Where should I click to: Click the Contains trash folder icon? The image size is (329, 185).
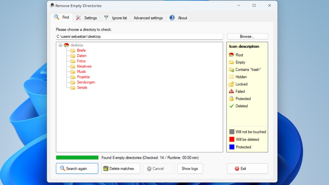(231, 70)
